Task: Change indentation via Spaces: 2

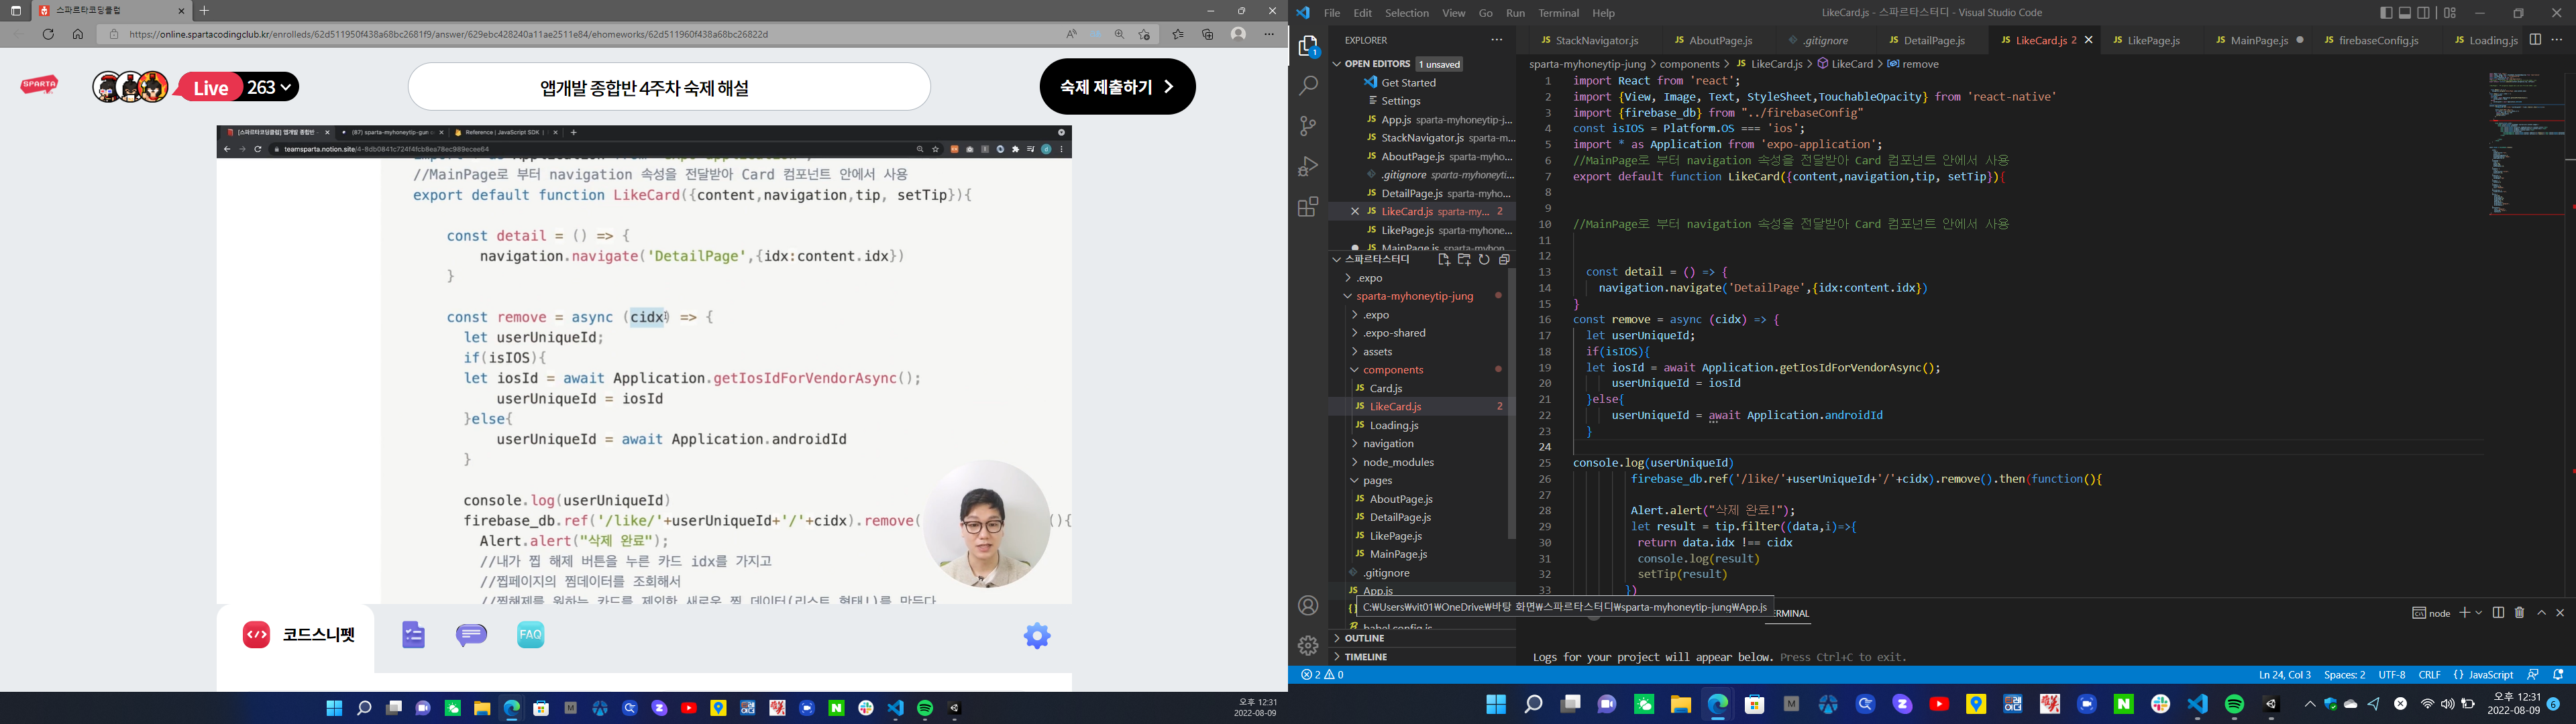Action: (2344, 675)
